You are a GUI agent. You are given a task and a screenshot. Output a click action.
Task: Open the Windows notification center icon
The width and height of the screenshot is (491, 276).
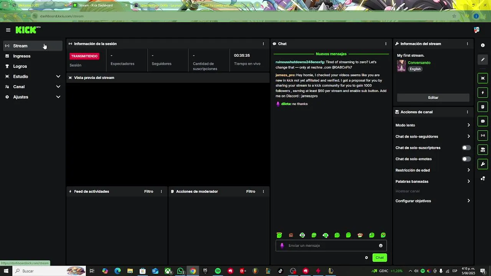click(483, 271)
